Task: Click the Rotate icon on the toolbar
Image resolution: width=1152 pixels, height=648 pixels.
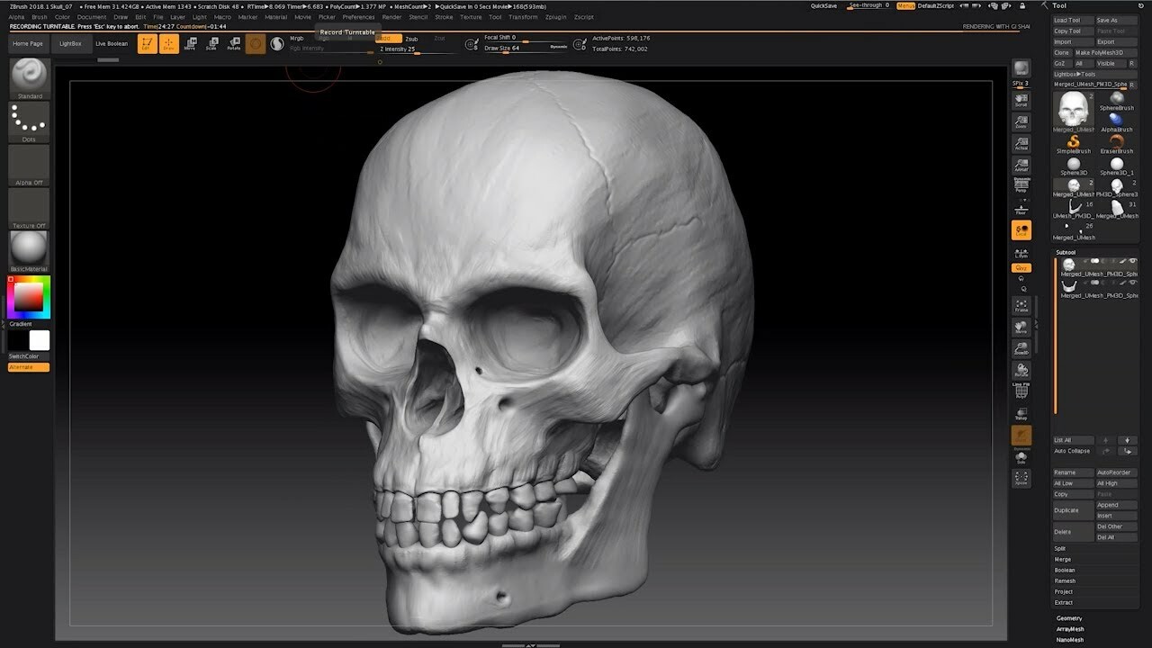Action: 234,42
